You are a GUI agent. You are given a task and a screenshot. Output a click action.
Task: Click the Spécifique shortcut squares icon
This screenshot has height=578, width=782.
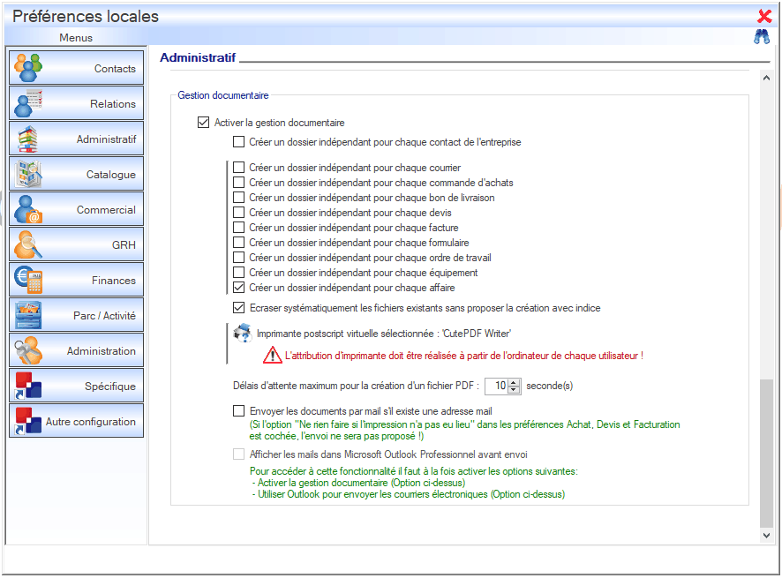pyautogui.click(x=28, y=386)
